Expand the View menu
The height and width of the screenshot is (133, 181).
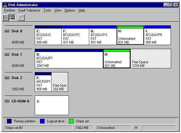click(58, 10)
